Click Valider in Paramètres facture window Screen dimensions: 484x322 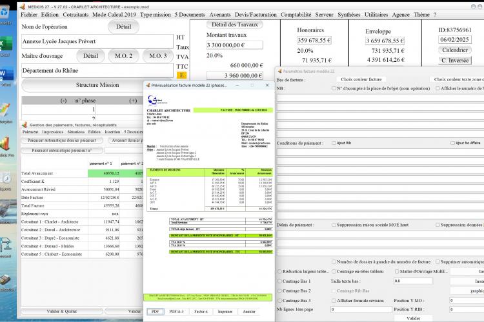[x=413, y=318]
